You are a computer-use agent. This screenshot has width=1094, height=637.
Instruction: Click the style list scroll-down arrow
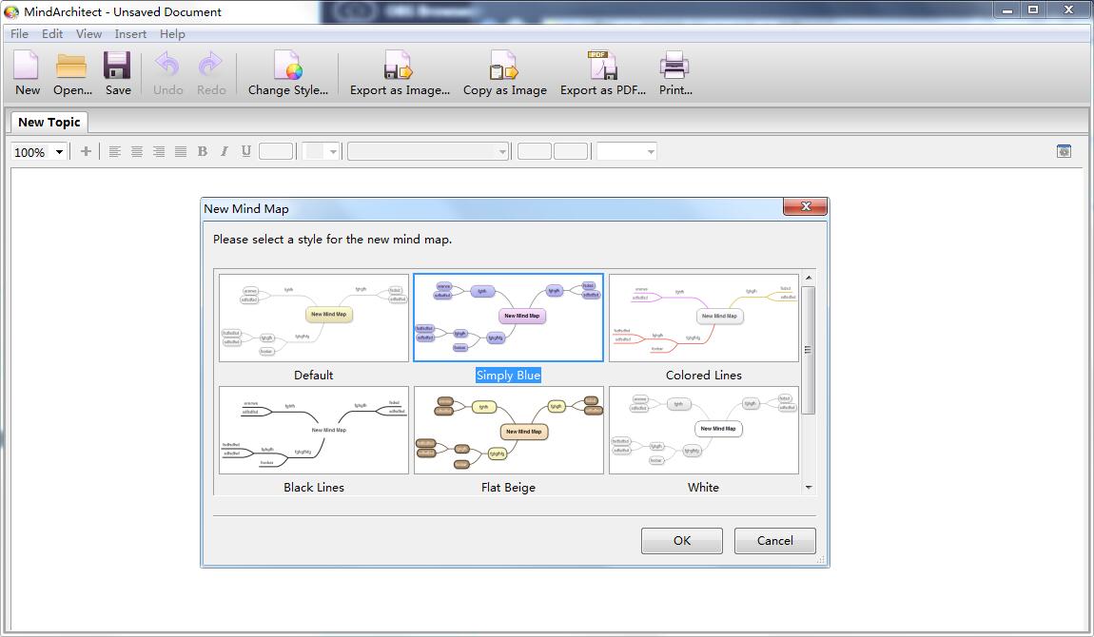tap(809, 487)
